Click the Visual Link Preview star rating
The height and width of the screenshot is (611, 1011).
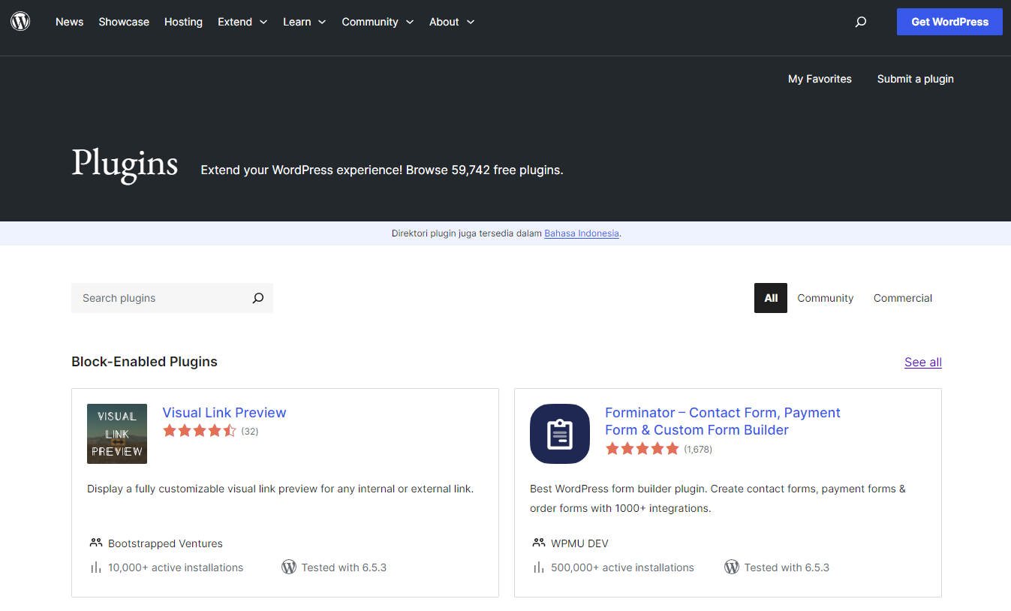200,431
